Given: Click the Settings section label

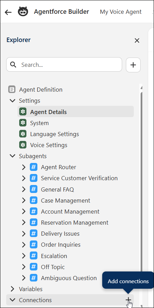Looking at the screenshot, I should [x=29, y=101].
